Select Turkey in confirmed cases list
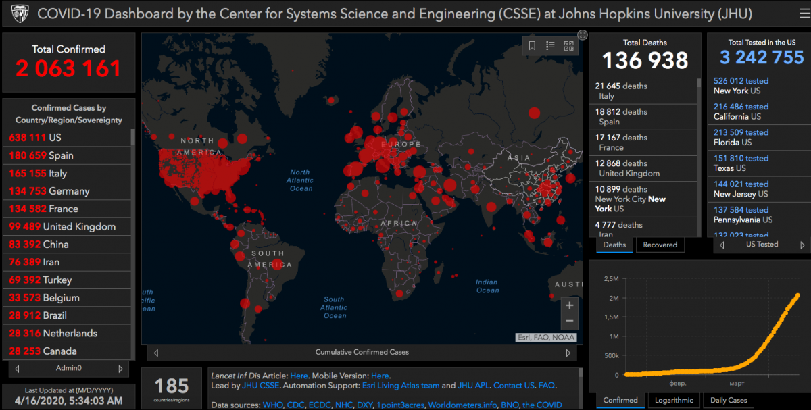Viewport: 811px width, 410px height. [x=66, y=280]
